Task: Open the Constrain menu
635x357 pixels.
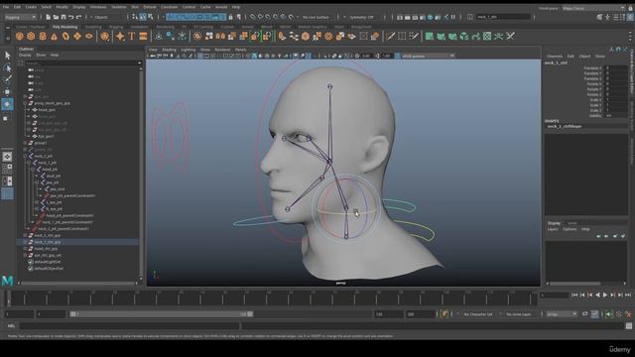Action: [170, 7]
